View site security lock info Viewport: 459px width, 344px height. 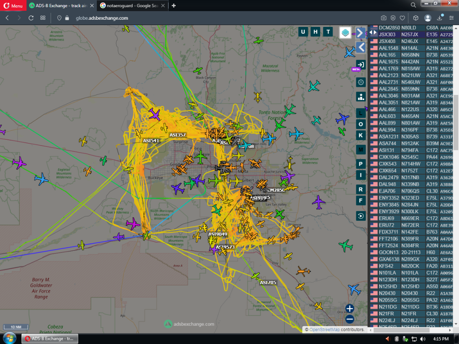click(x=67, y=18)
